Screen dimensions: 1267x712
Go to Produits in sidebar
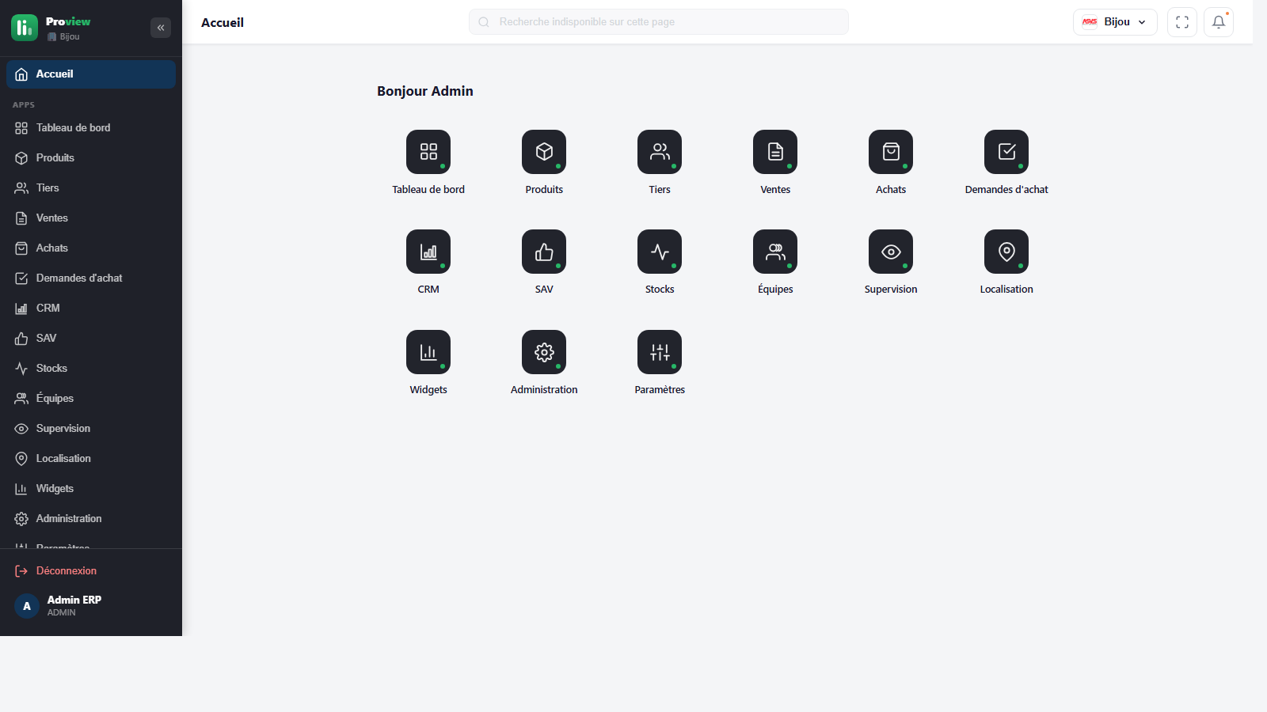point(91,158)
